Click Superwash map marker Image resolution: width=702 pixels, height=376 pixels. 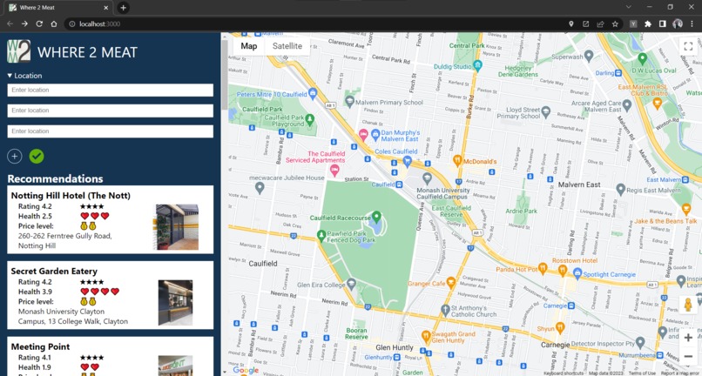pyautogui.click(x=589, y=56)
